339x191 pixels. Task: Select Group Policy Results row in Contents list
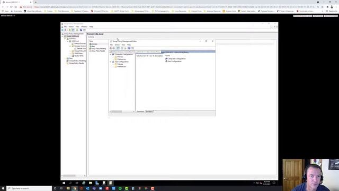(97, 51)
